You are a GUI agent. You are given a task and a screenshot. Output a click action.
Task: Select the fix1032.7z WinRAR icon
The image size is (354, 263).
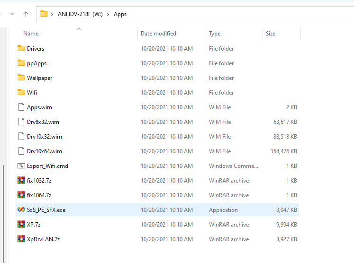[21, 180]
